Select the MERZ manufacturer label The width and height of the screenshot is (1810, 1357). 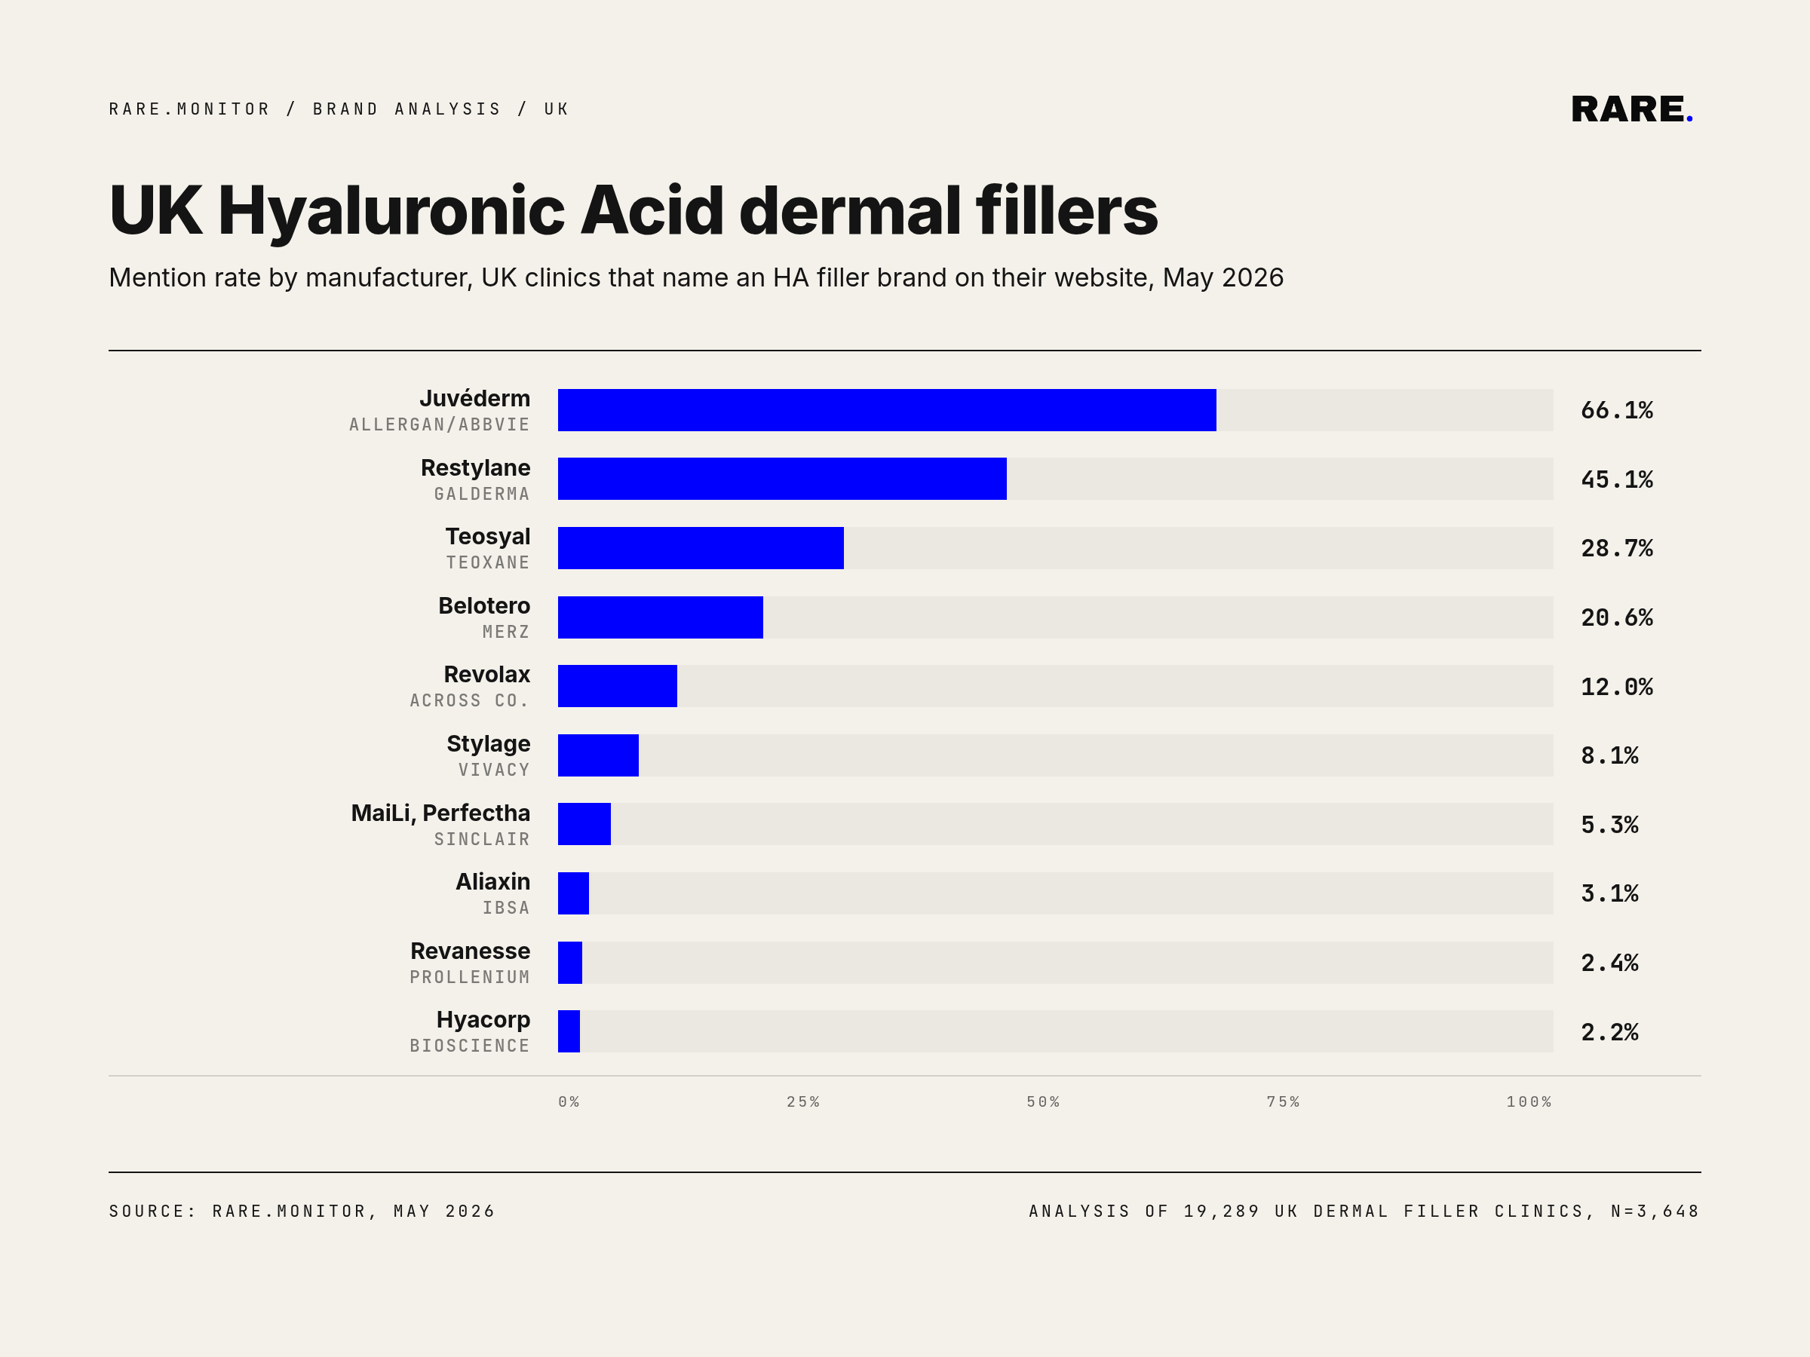click(507, 633)
